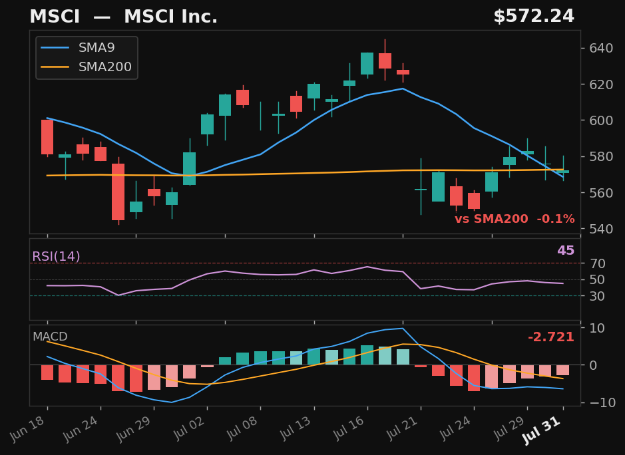
Task: Click the Jun 29 date label
Action: (134, 428)
